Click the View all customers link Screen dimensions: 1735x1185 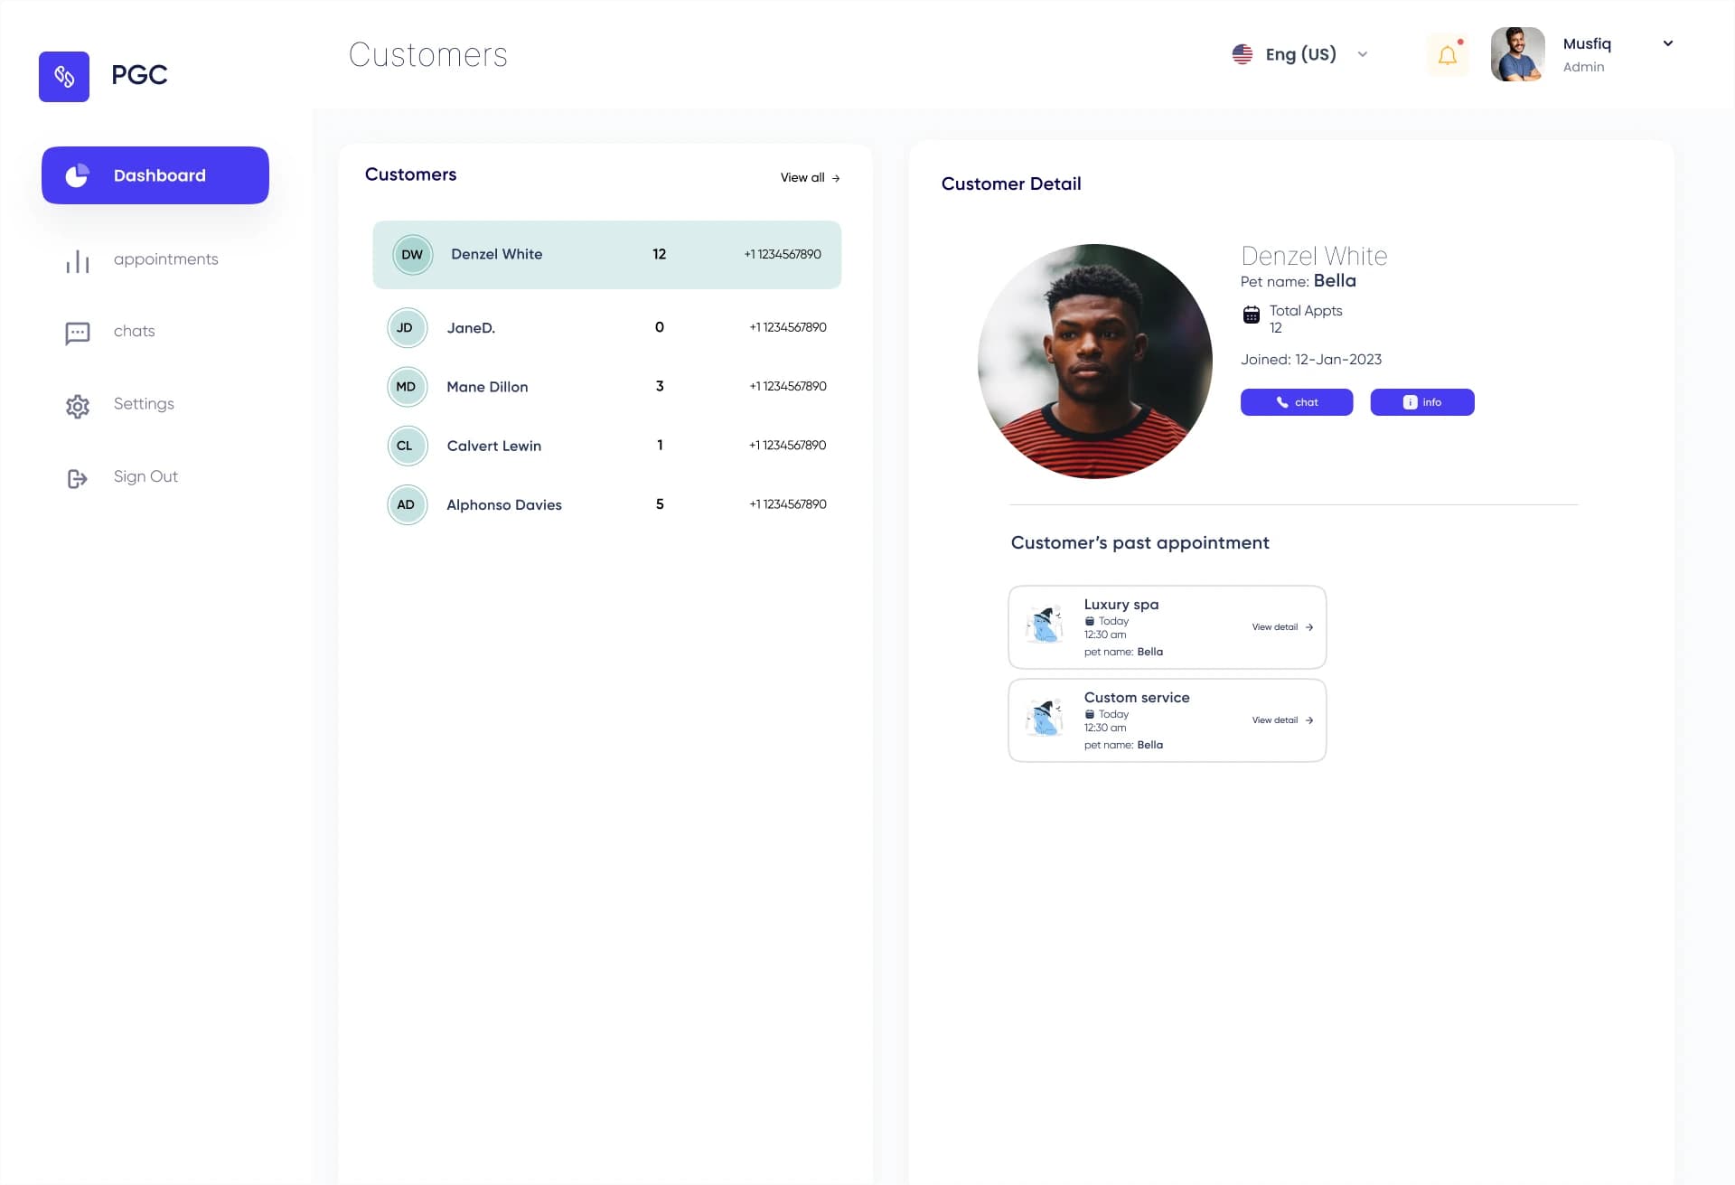coord(811,178)
